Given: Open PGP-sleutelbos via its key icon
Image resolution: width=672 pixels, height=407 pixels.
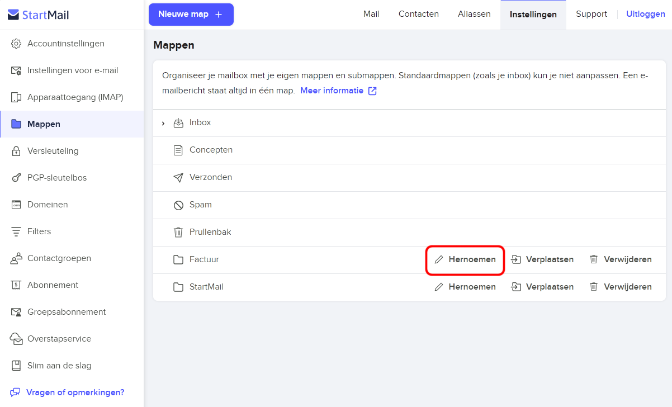Looking at the screenshot, I should [17, 178].
